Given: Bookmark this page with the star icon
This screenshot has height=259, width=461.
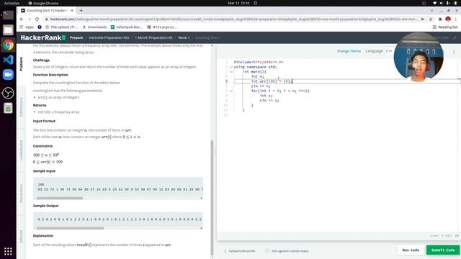Looking at the screenshot, I should click(x=431, y=19).
